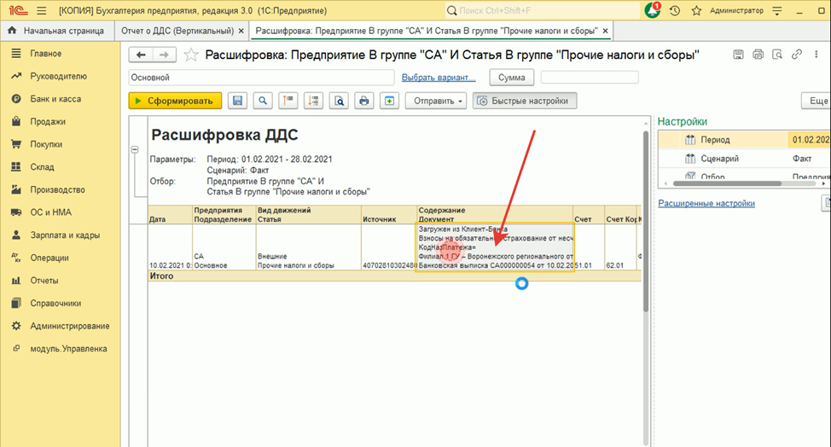Toggle the Быстрые настройки button
Image resolution: width=831 pixels, height=447 pixels.
click(x=525, y=101)
